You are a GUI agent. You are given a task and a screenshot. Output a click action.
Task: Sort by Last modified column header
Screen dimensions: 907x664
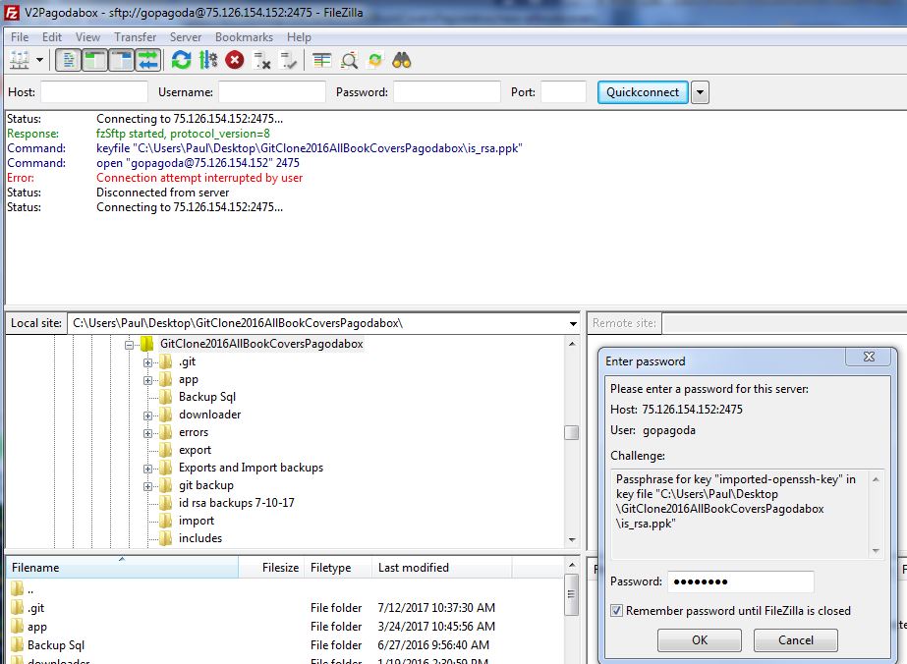point(442,568)
